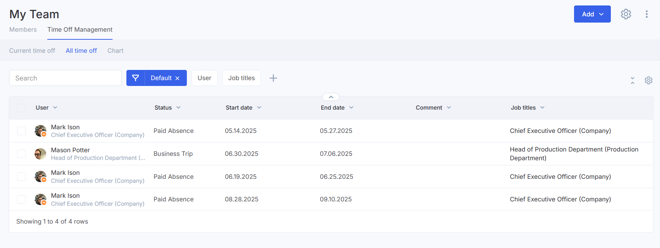Toggle the select-all checkbox in header
The height and width of the screenshot is (248, 660).
point(21,108)
